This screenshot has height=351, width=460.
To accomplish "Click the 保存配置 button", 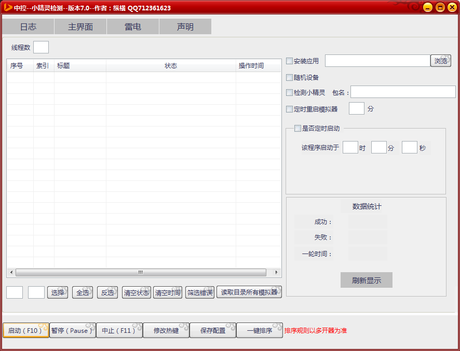I will point(213,330).
